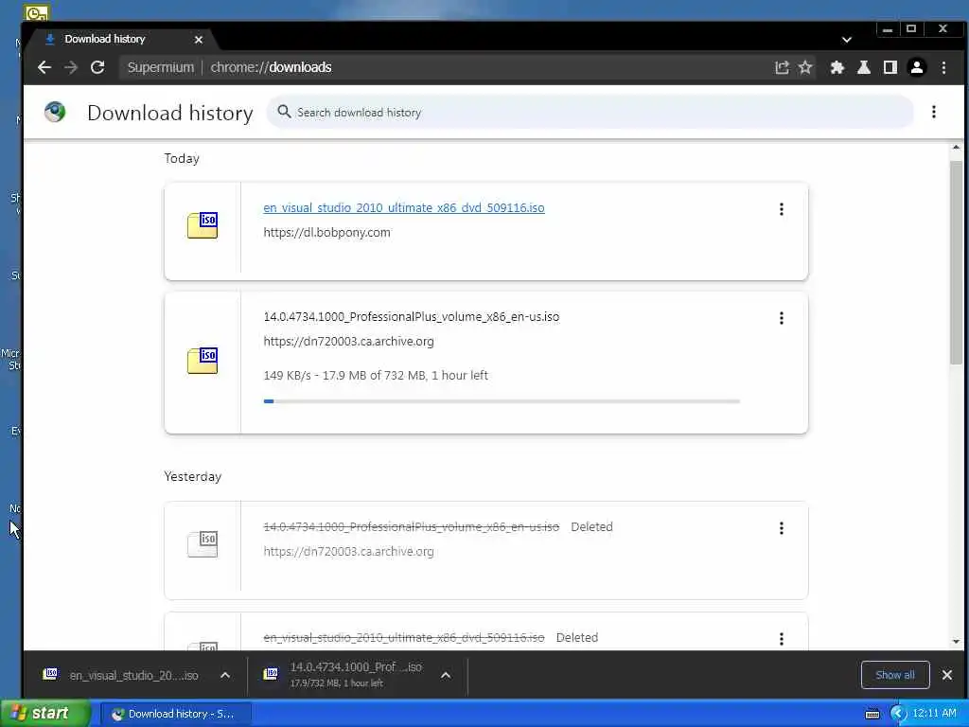Toggle the side panel icon
The width and height of the screenshot is (969, 727).
(890, 67)
